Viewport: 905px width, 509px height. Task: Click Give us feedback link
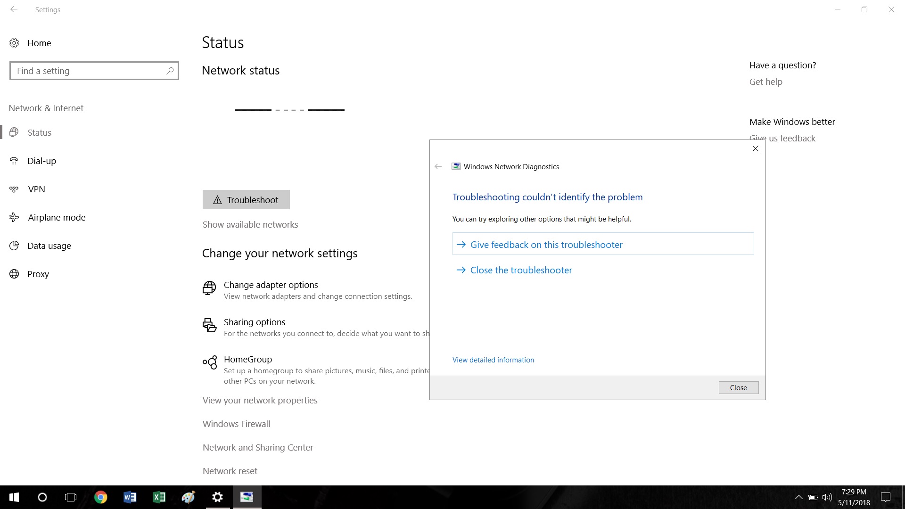[x=782, y=138]
